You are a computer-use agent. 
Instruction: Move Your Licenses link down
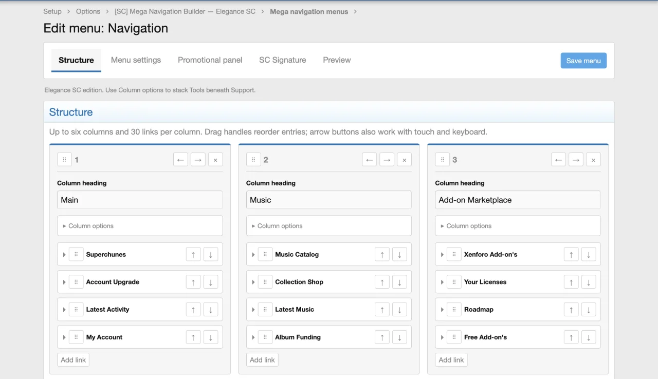click(x=589, y=282)
